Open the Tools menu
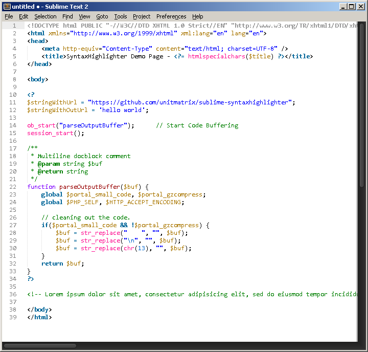 (x=121, y=16)
